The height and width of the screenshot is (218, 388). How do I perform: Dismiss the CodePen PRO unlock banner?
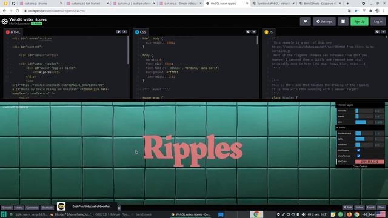coord(119,208)
